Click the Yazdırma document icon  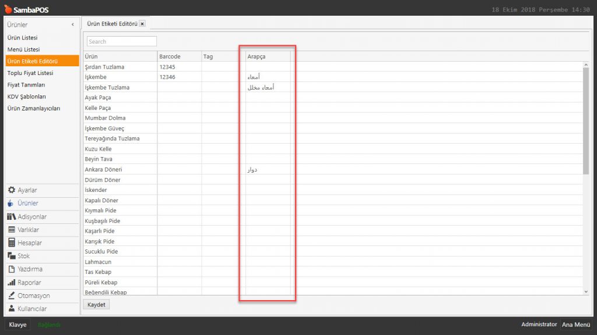[x=12, y=269]
